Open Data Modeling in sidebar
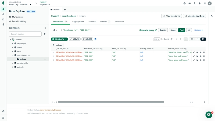The image size is (215, 121). pos(17,22)
